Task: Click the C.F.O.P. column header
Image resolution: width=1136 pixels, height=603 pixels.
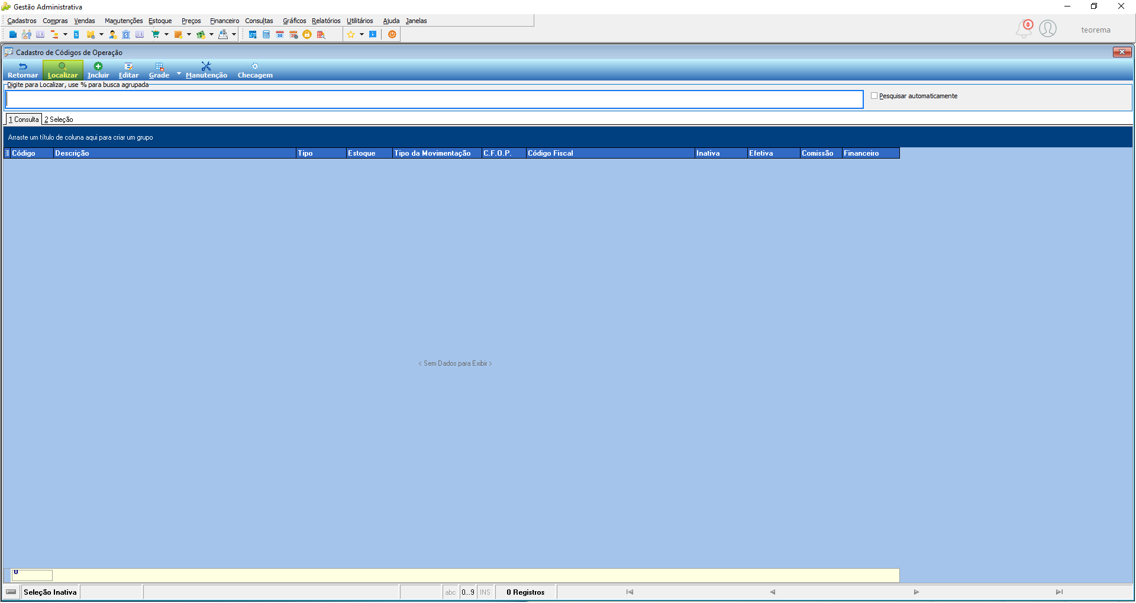Action: (x=504, y=153)
